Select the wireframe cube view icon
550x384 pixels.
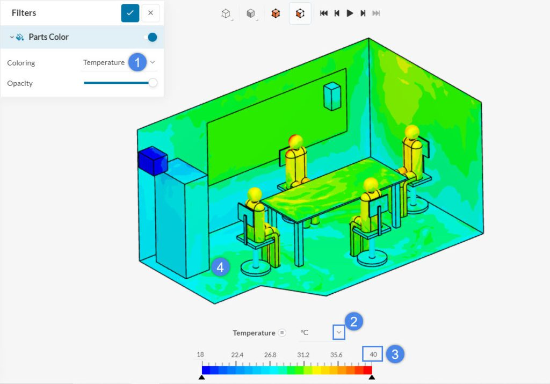click(x=226, y=13)
